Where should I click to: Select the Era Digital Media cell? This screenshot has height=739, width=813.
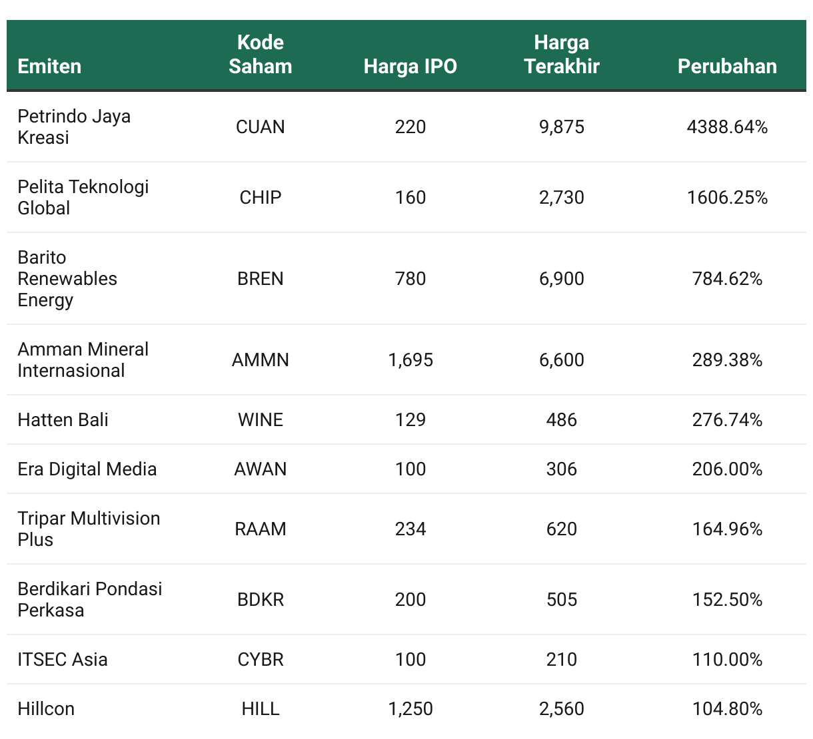[x=87, y=469]
